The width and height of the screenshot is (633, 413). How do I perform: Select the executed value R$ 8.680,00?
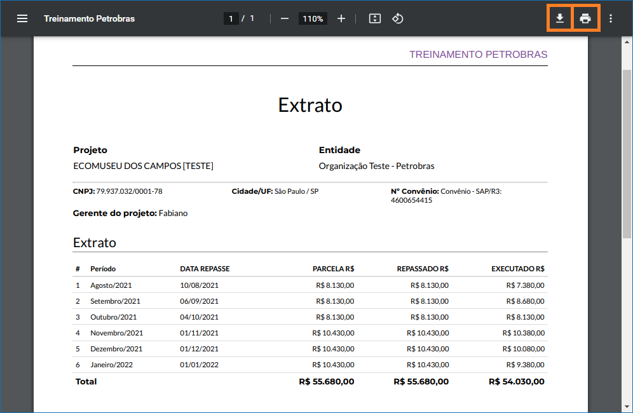tap(525, 301)
